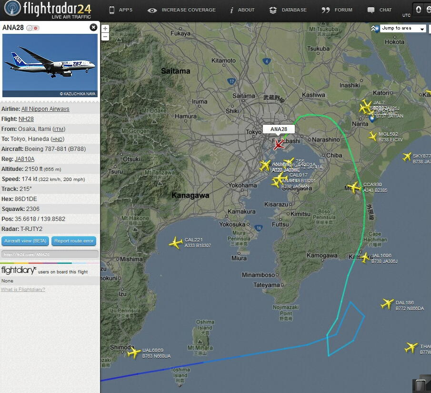Open the JA810A registration link
The width and height of the screenshot is (431, 393).
click(x=24, y=159)
